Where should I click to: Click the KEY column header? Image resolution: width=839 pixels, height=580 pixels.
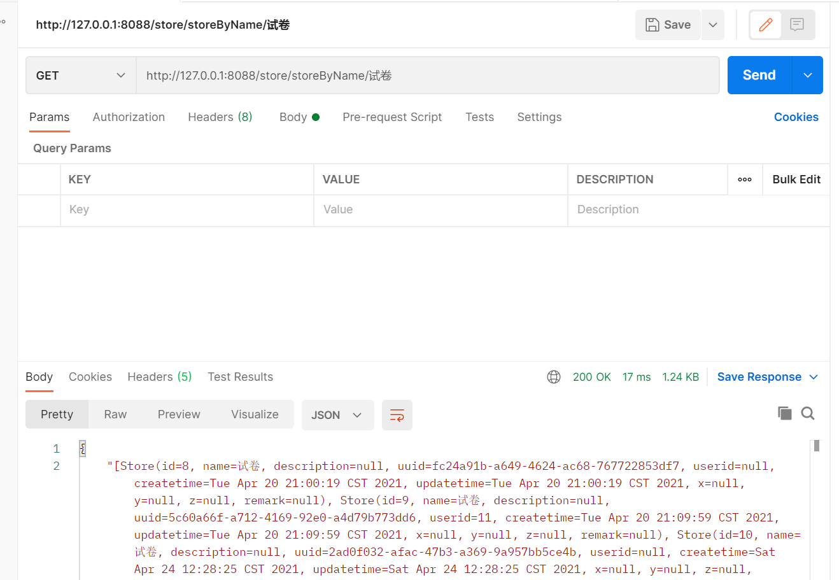point(80,180)
